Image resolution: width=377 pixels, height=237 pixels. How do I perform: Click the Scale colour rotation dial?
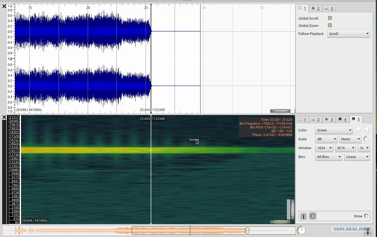coord(366,139)
